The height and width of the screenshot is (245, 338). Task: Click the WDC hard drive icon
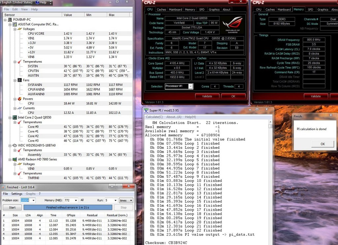[x=15, y=145]
